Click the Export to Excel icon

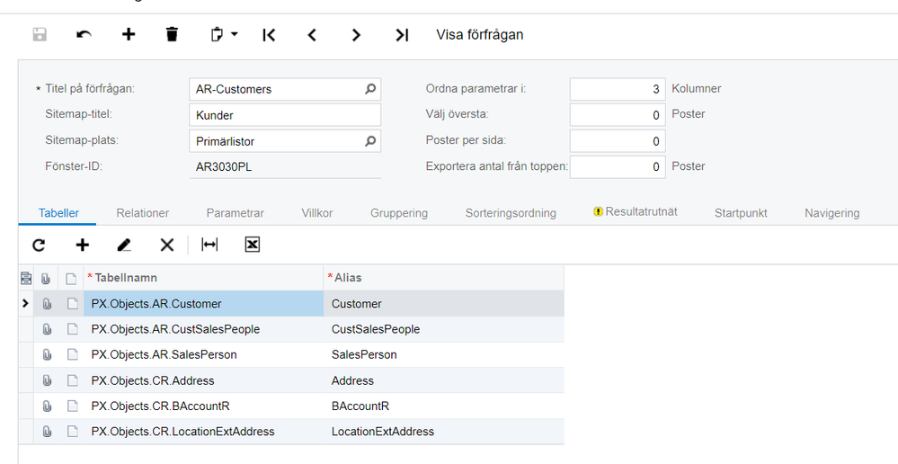click(x=253, y=245)
